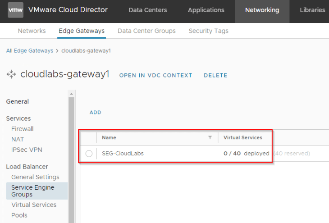This screenshot has width=329, height=223.
Task: Go back to All Edge Gateways
Action: coord(30,51)
